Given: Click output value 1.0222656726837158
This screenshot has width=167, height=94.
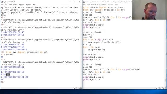Looking at the screenshot, I should click(13, 47).
